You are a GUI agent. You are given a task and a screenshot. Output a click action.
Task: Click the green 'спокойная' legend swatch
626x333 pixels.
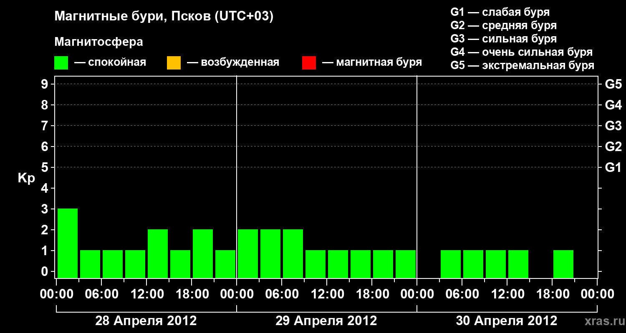pos(61,63)
